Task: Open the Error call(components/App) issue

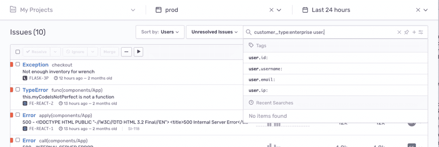Action: pyautogui.click(x=29, y=140)
